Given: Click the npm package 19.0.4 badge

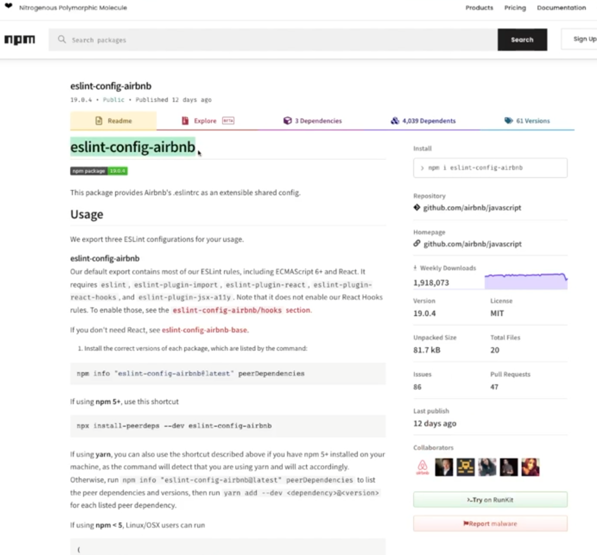Looking at the screenshot, I should click(x=98, y=171).
